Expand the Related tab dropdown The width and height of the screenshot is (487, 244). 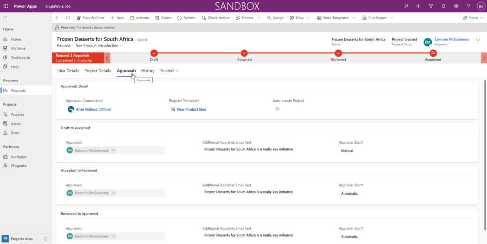coord(169,71)
